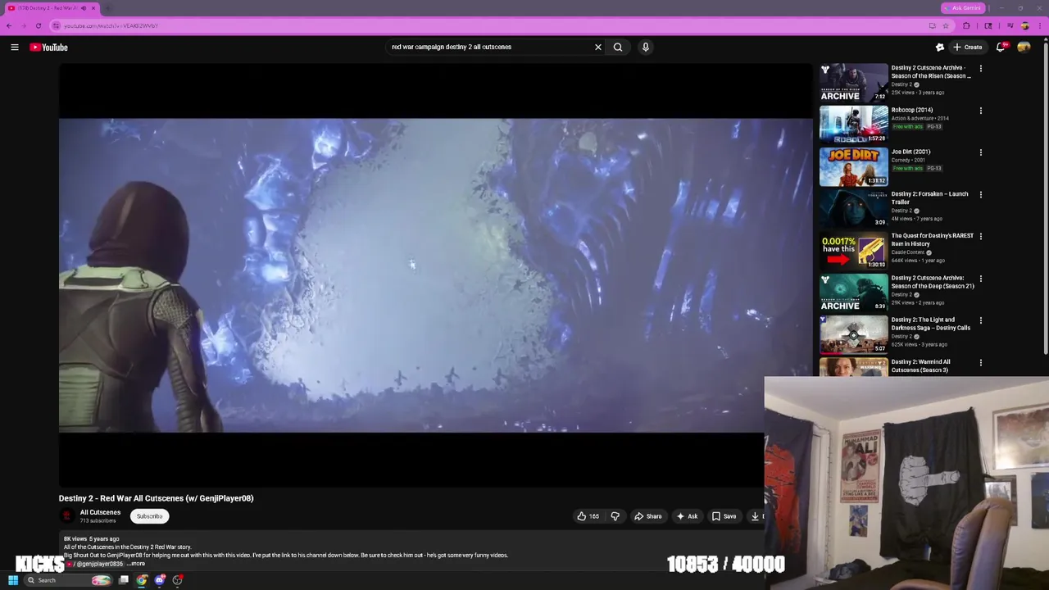Open a new browser tab
Image resolution: width=1049 pixels, height=590 pixels.
(x=107, y=8)
